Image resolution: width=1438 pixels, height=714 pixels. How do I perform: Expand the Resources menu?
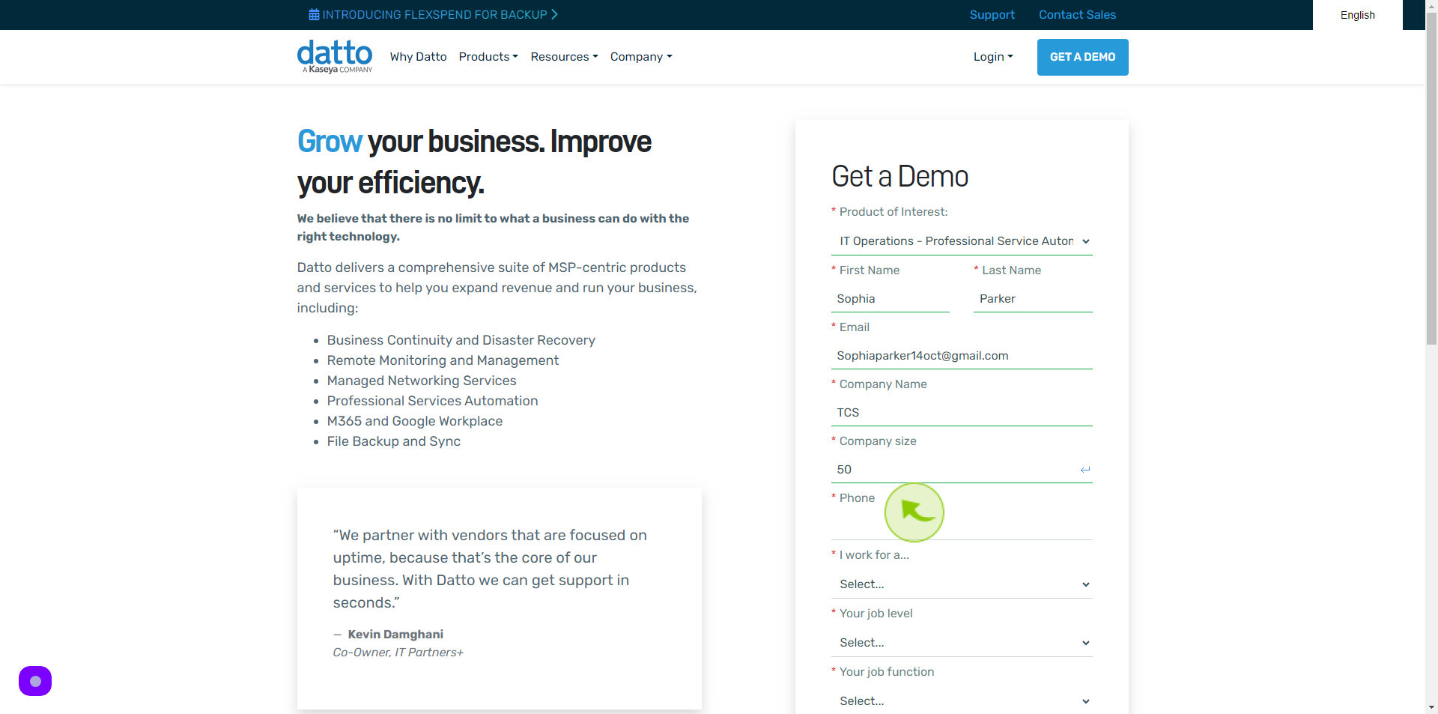tap(564, 57)
